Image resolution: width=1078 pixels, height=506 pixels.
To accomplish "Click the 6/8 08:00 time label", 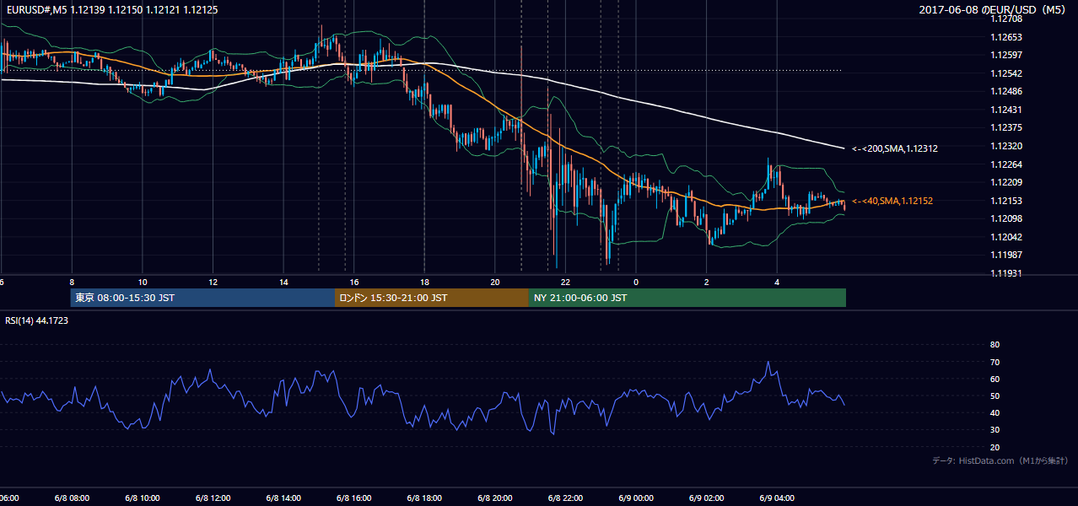I will [71, 498].
